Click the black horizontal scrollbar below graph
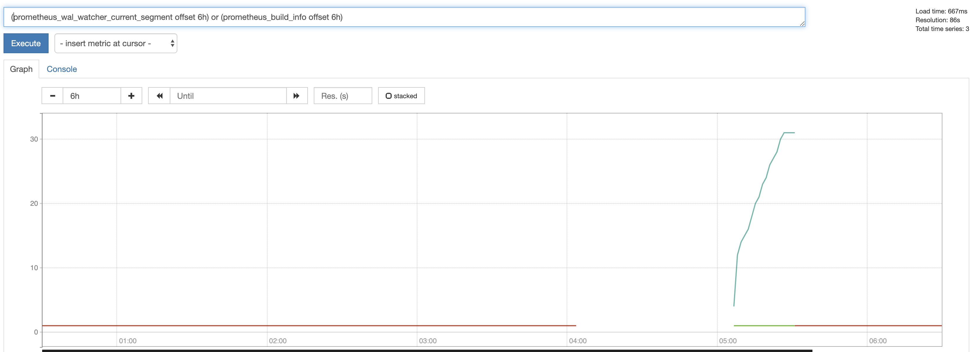The height and width of the screenshot is (352, 974). coord(427,351)
